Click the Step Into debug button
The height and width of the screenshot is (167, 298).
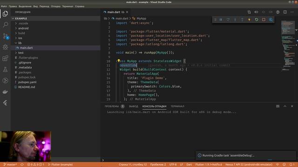click(x=235, y=19)
